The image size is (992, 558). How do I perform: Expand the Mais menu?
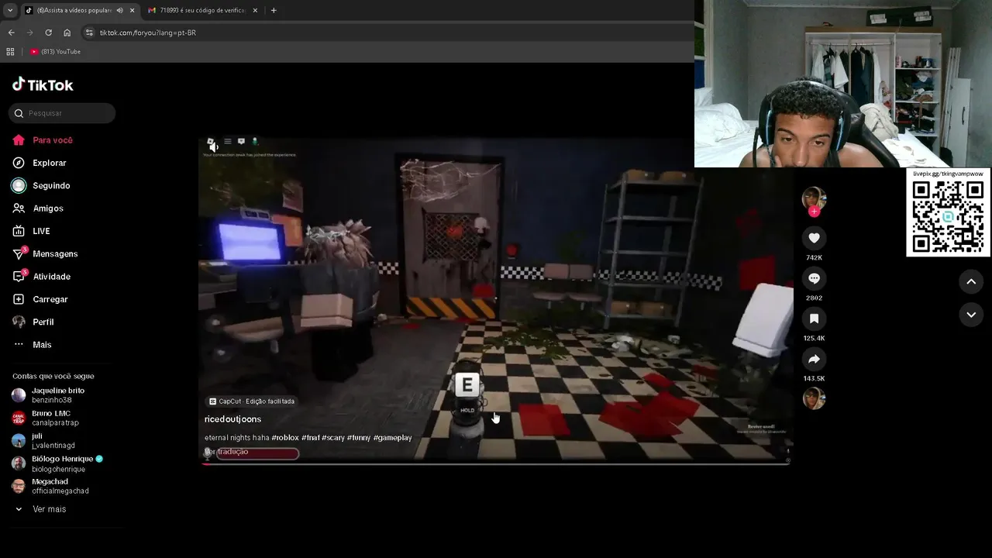32,345
